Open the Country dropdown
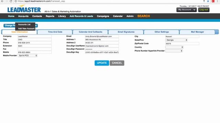This screenshot has width=220, height=123. click(174, 47)
